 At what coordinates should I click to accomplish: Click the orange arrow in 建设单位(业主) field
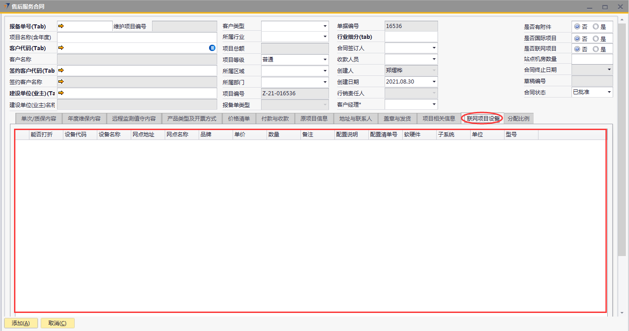click(x=61, y=93)
